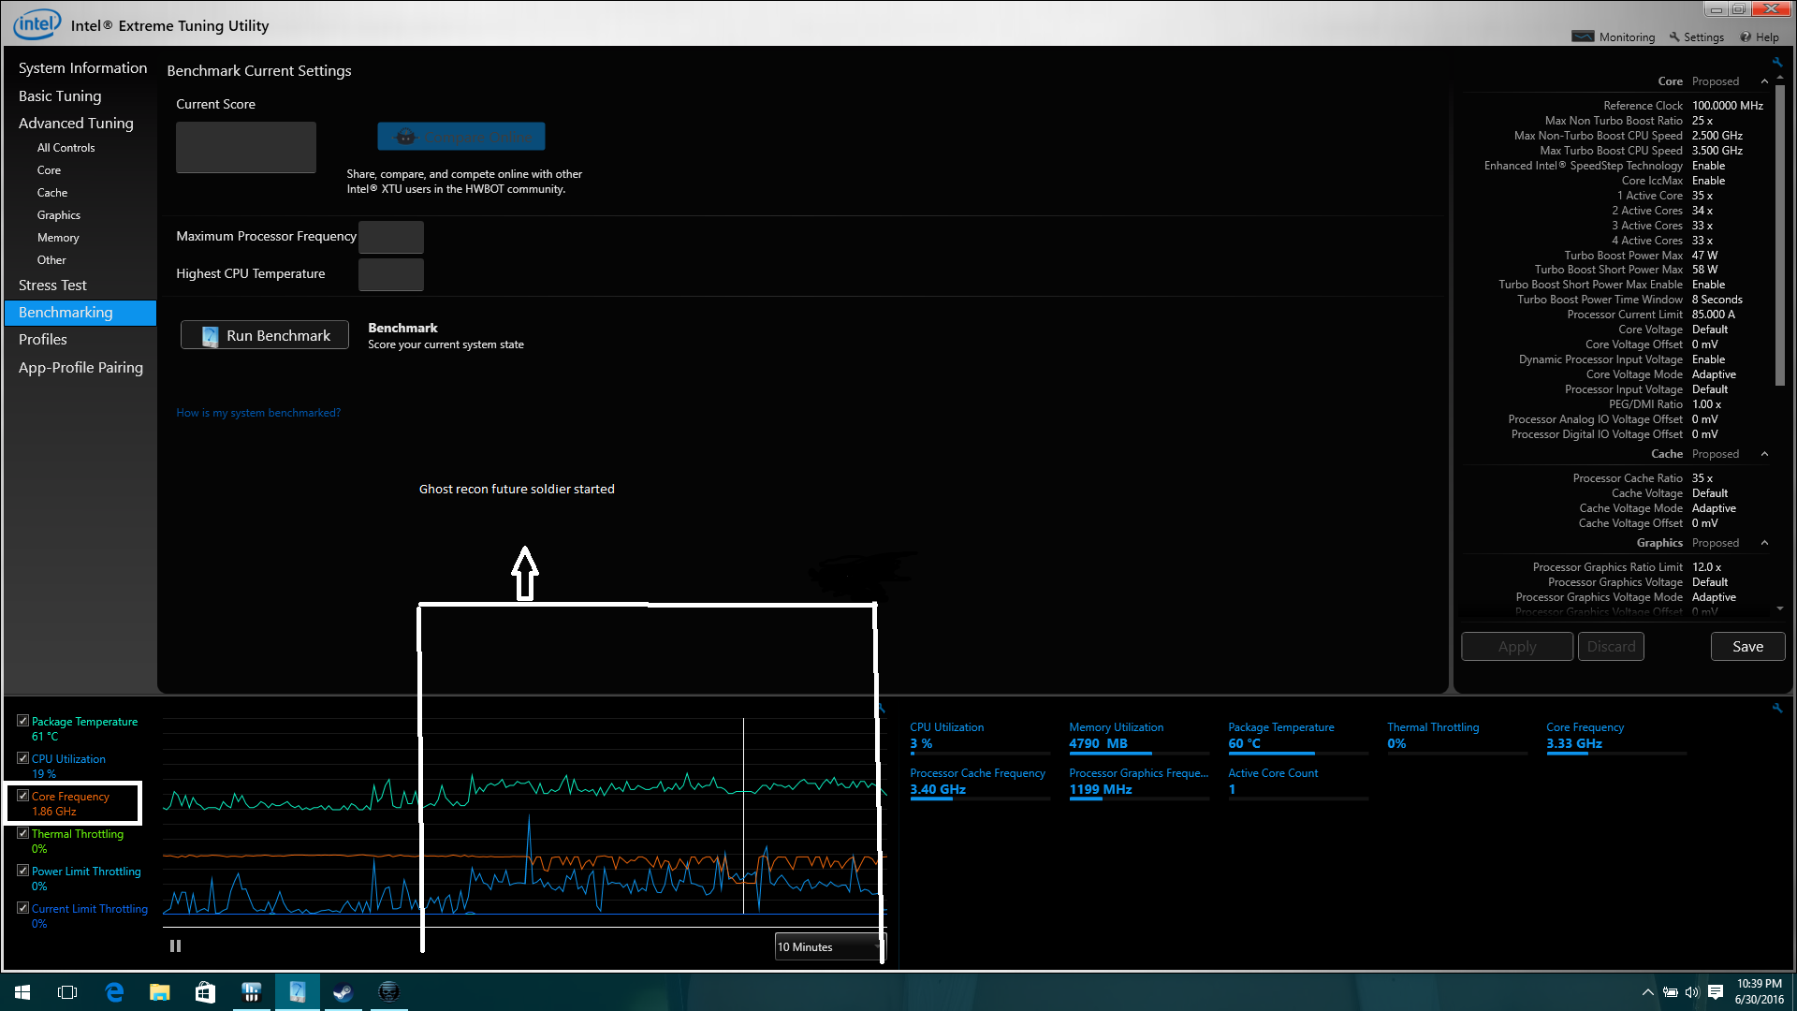1797x1011 pixels.
Task: Open 'How is my system benchmarked?' link
Action: coord(258,413)
